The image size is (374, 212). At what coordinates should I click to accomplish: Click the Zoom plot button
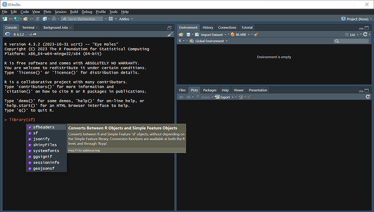coord(203,97)
